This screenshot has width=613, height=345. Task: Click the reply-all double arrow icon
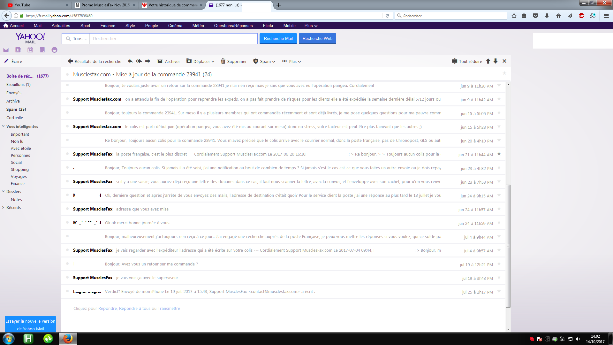click(x=139, y=61)
